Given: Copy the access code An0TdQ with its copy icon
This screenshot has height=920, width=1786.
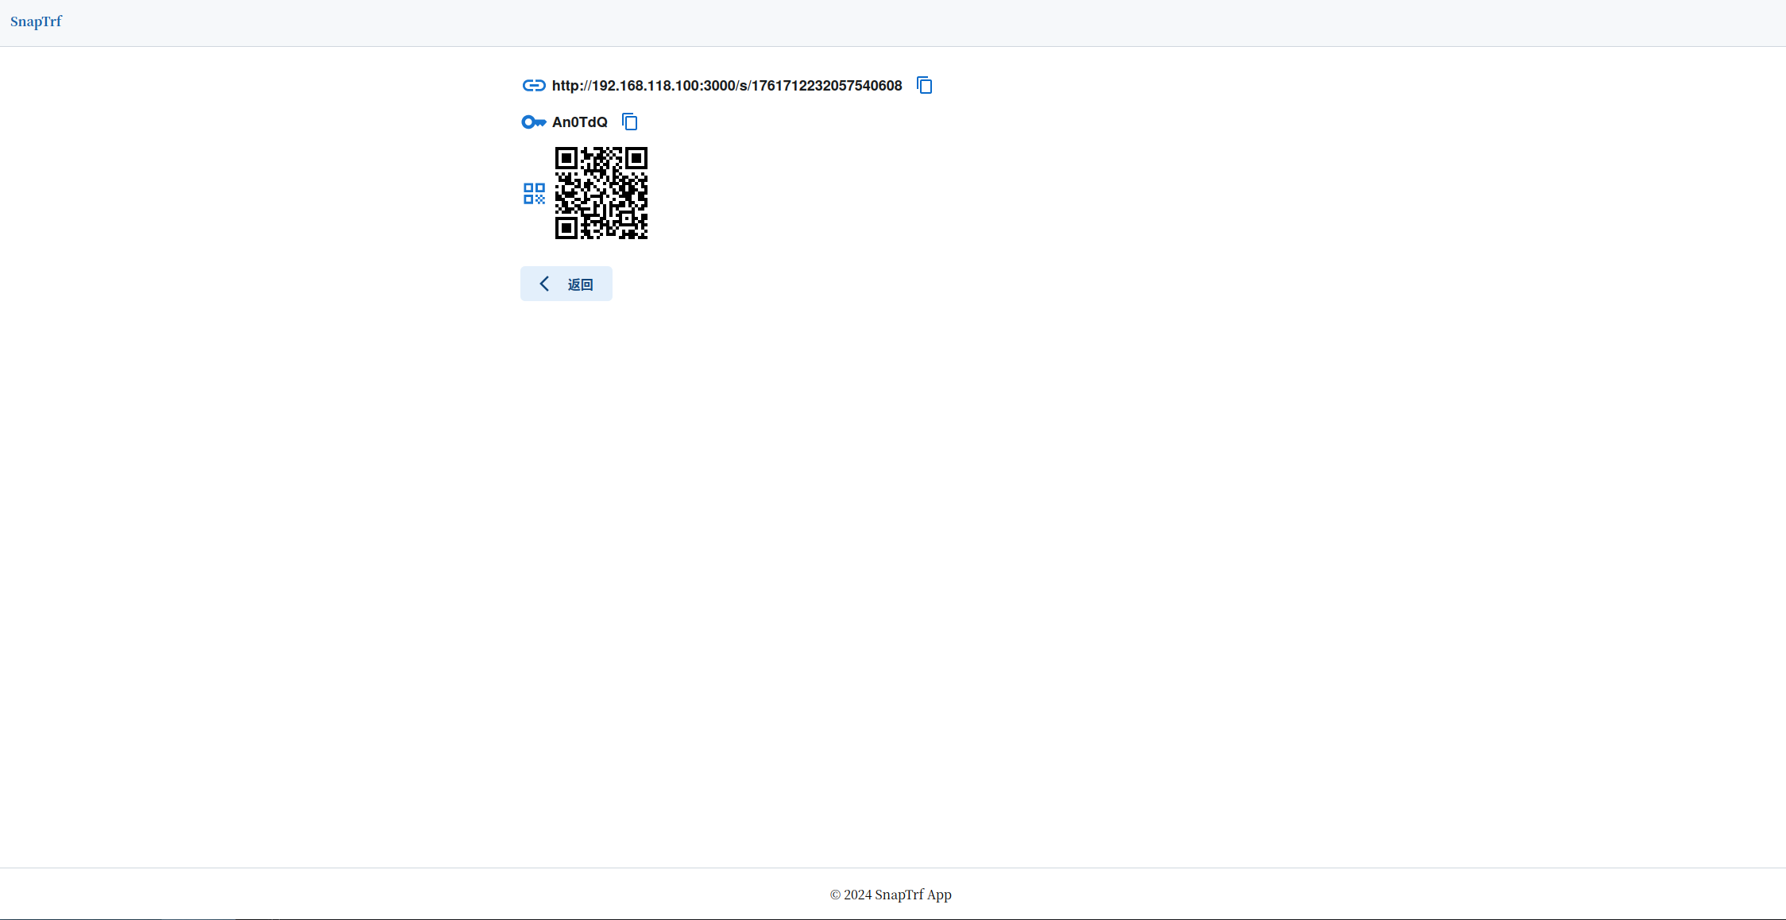Looking at the screenshot, I should point(629,122).
